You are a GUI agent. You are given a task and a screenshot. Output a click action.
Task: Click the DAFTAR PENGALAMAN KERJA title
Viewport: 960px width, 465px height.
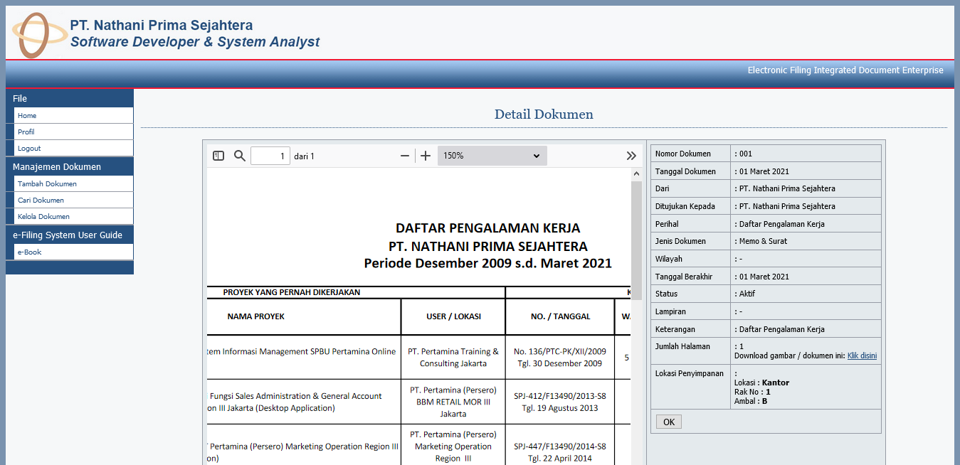[x=488, y=228]
